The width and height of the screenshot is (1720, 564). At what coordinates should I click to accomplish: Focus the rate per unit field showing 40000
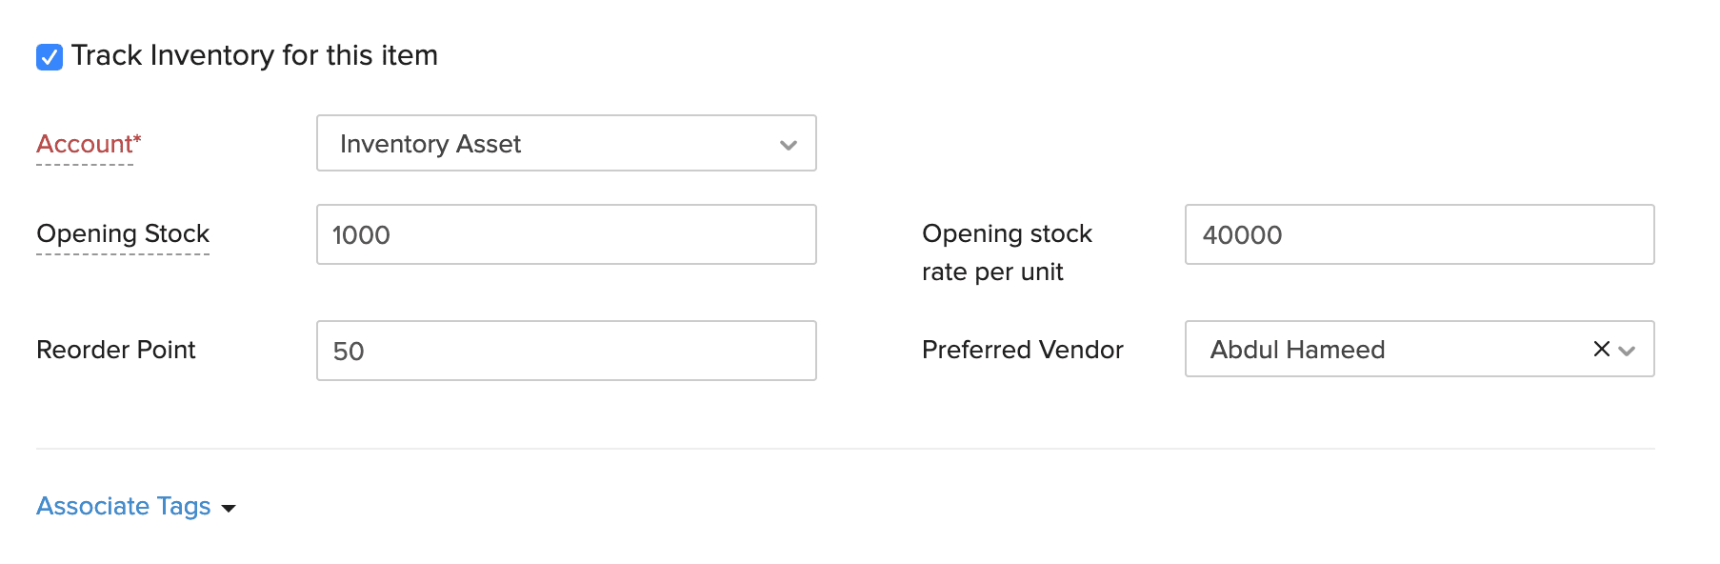pyautogui.click(x=1419, y=235)
